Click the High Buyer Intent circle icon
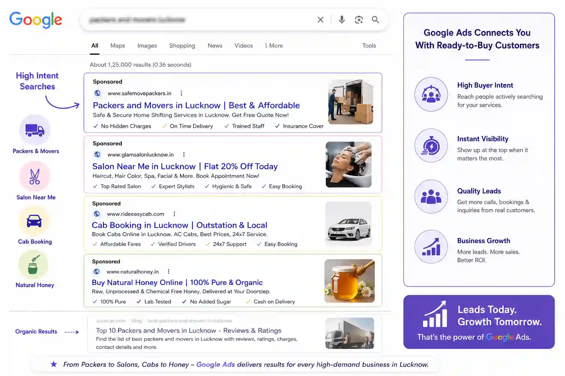565x376 pixels. [431, 94]
